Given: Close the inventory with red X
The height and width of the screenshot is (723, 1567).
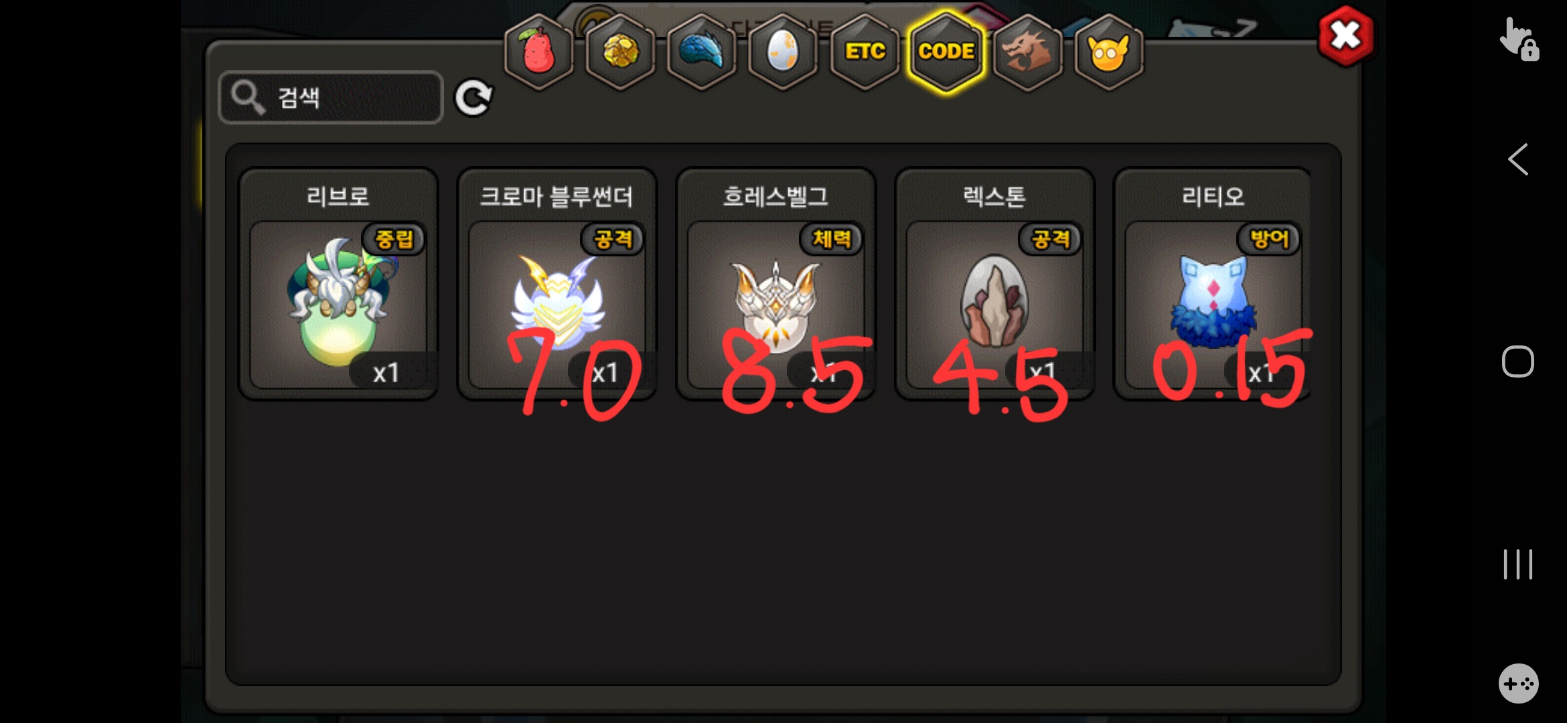Looking at the screenshot, I should click(x=1345, y=36).
